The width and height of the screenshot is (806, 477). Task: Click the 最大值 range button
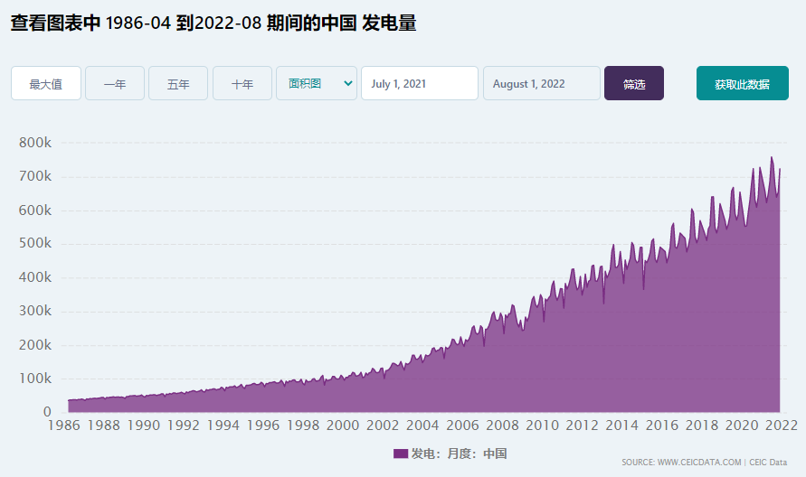click(x=46, y=84)
